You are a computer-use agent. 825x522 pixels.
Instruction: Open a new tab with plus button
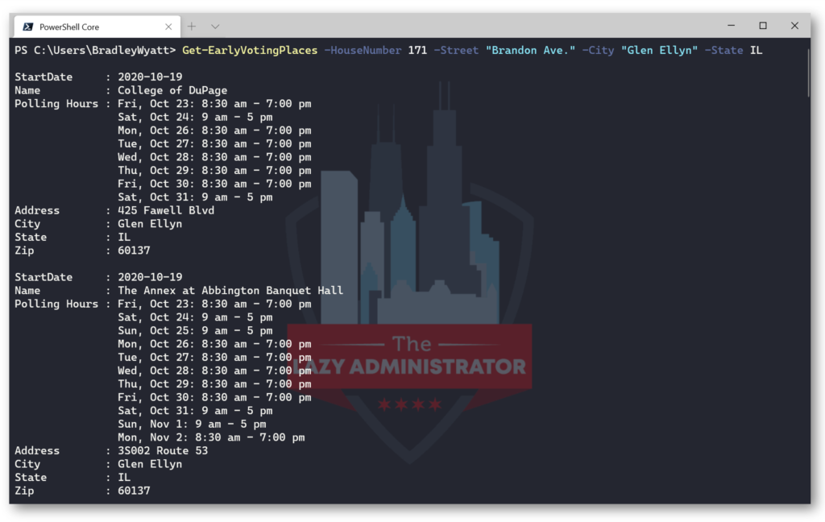point(192,27)
